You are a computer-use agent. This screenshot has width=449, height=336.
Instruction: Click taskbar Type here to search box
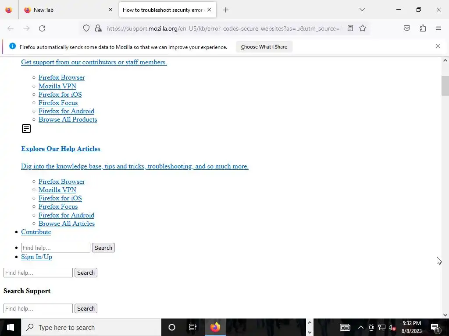(x=91, y=327)
